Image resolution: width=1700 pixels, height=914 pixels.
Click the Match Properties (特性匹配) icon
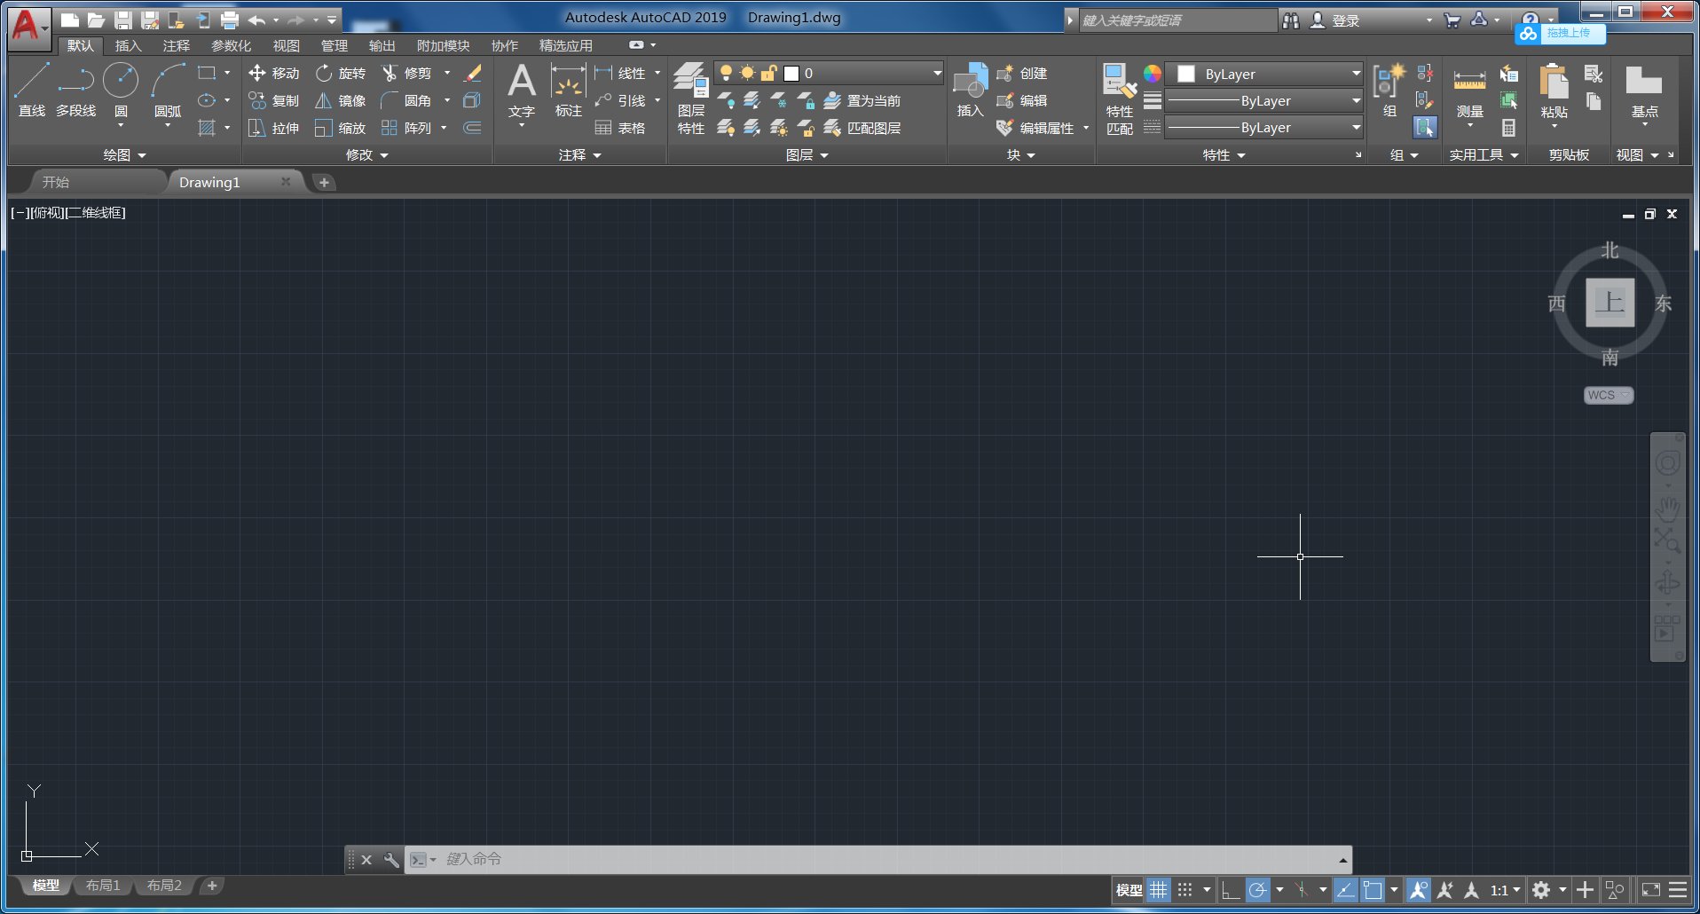(1119, 98)
